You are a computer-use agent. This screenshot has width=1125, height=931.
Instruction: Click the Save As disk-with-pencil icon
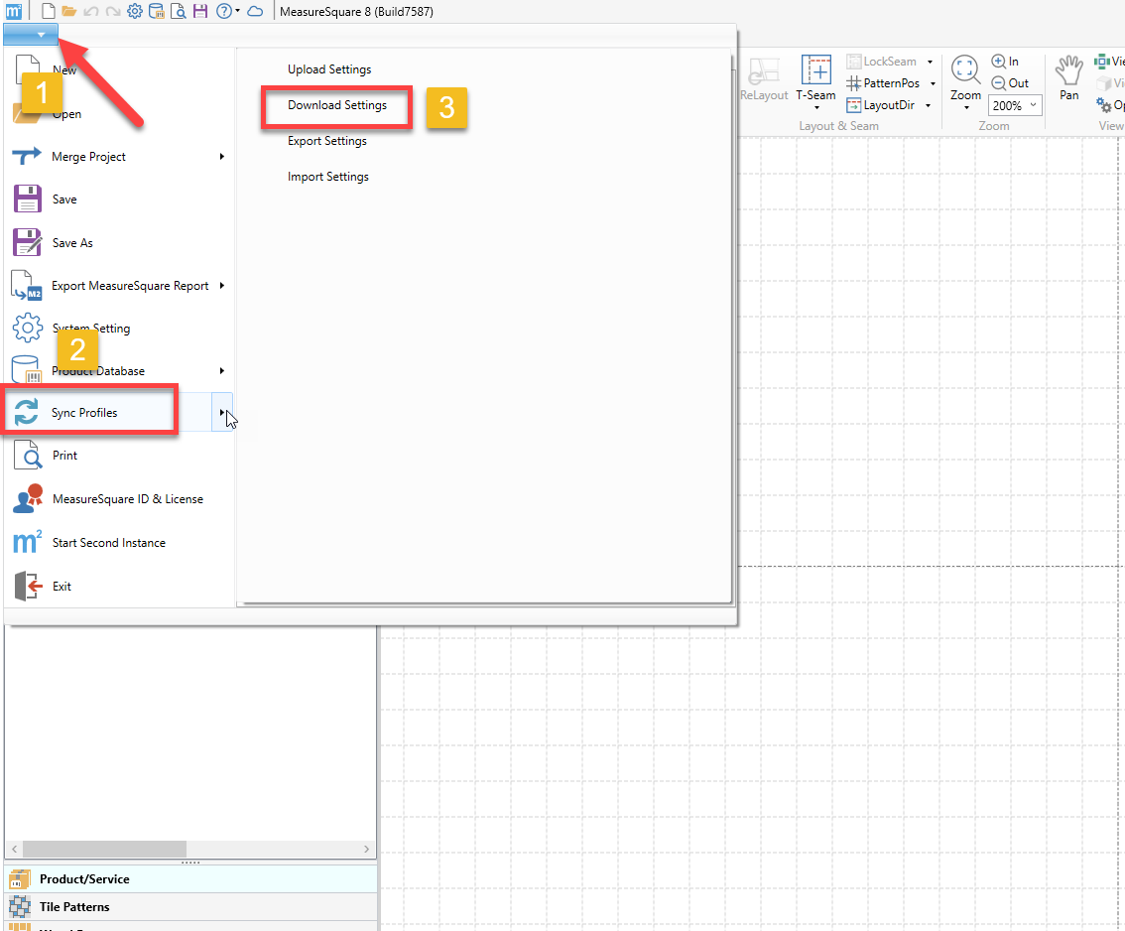coord(27,242)
